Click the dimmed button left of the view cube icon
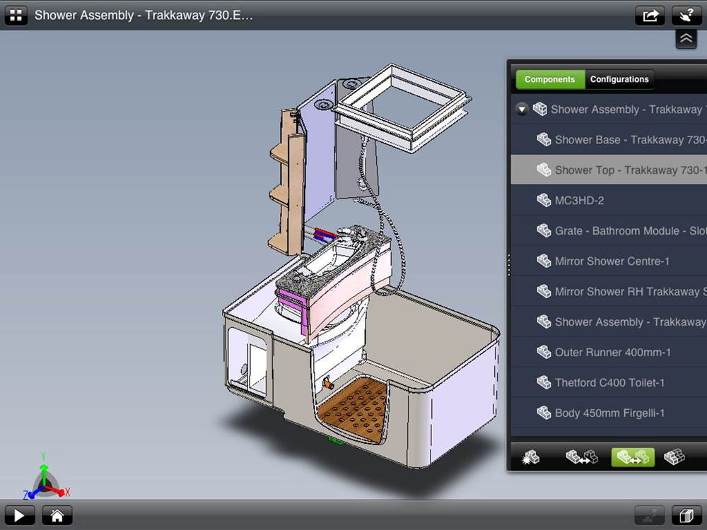Viewport: 707px width, 530px height. 649,516
